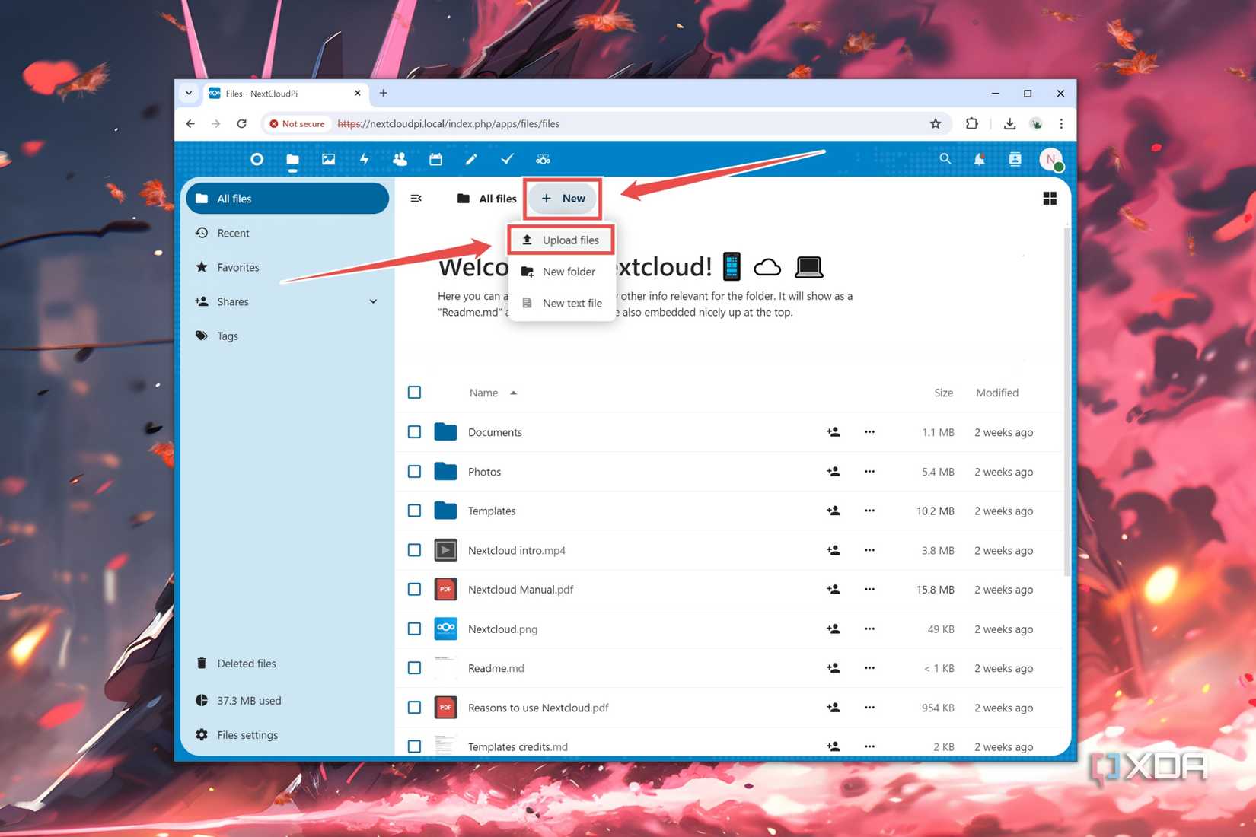Screen dimensions: 1256x837
Task: Reload the browser page
Action: tap(241, 123)
